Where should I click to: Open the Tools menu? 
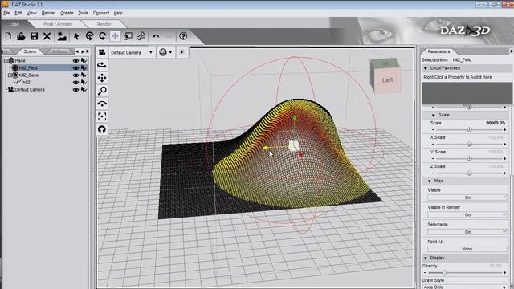click(x=83, y=13)
